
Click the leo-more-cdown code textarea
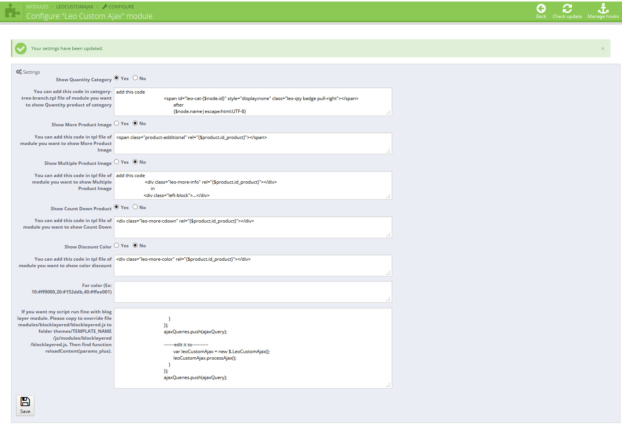point(253,227)
